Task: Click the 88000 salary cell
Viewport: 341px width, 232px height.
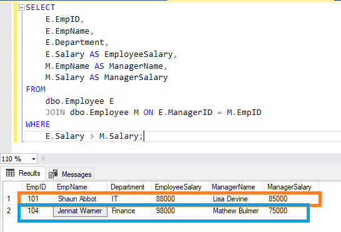Action: 180,199
